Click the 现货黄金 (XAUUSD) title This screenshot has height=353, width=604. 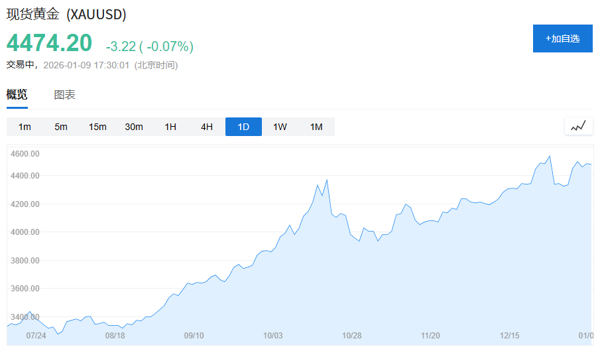click(x=66, y=14)
